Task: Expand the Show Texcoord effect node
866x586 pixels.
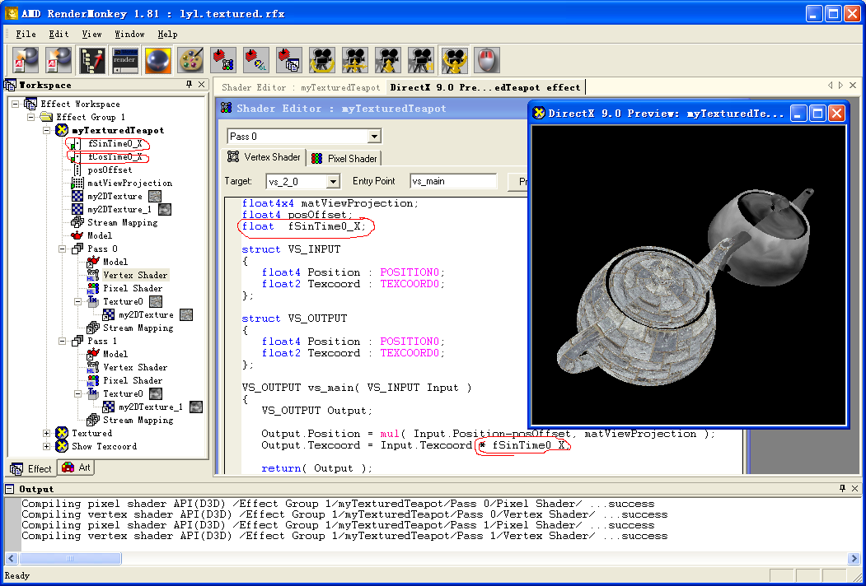Action: click(x=46, y=446)
